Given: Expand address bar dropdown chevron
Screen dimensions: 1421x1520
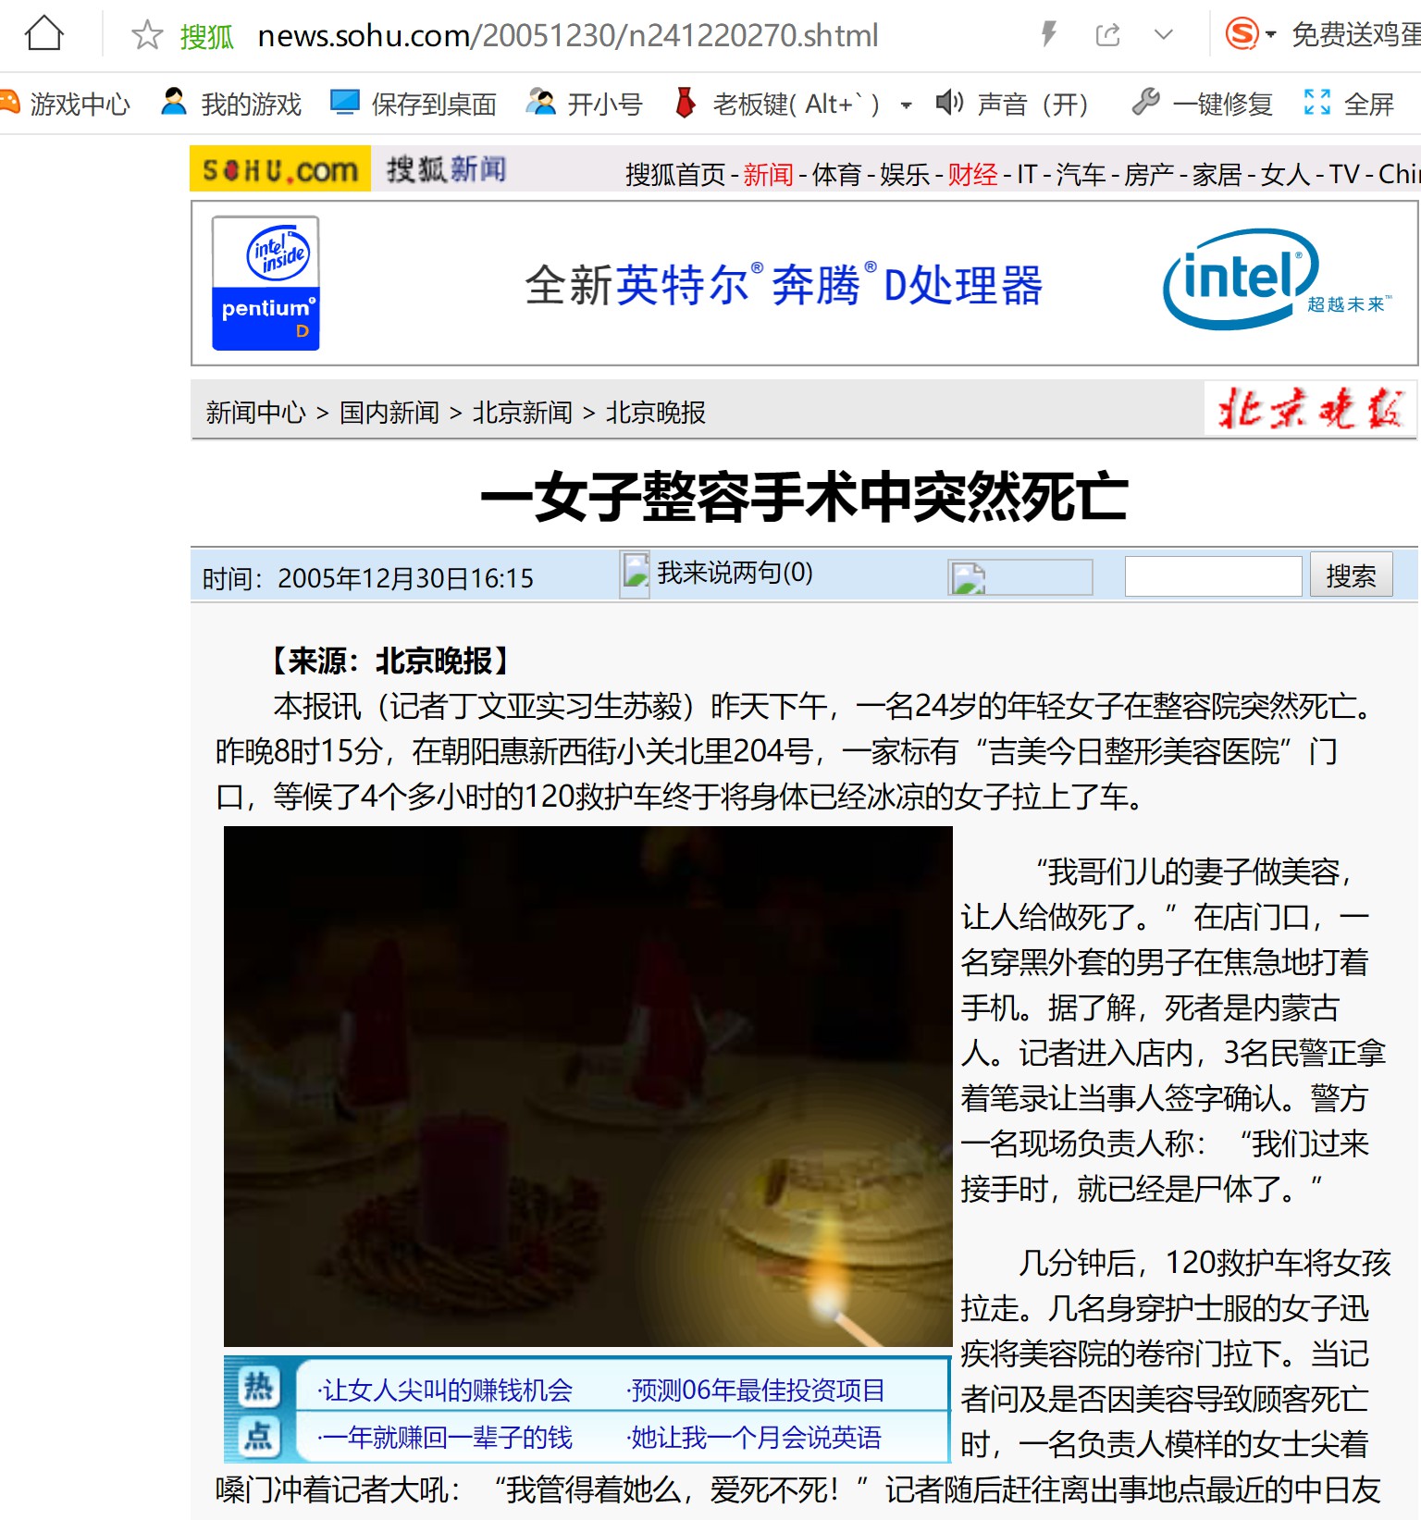Looking at the screenshot, I should pos(1164,35).
